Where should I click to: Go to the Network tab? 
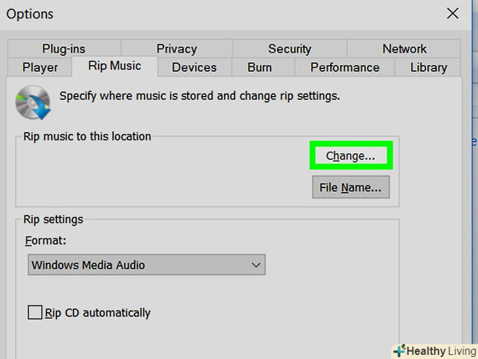click(x=404, y=49)
